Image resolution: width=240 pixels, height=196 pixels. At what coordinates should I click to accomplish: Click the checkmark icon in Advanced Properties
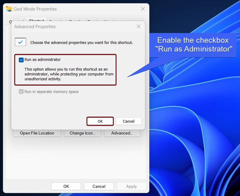click(x=20, y=42)
